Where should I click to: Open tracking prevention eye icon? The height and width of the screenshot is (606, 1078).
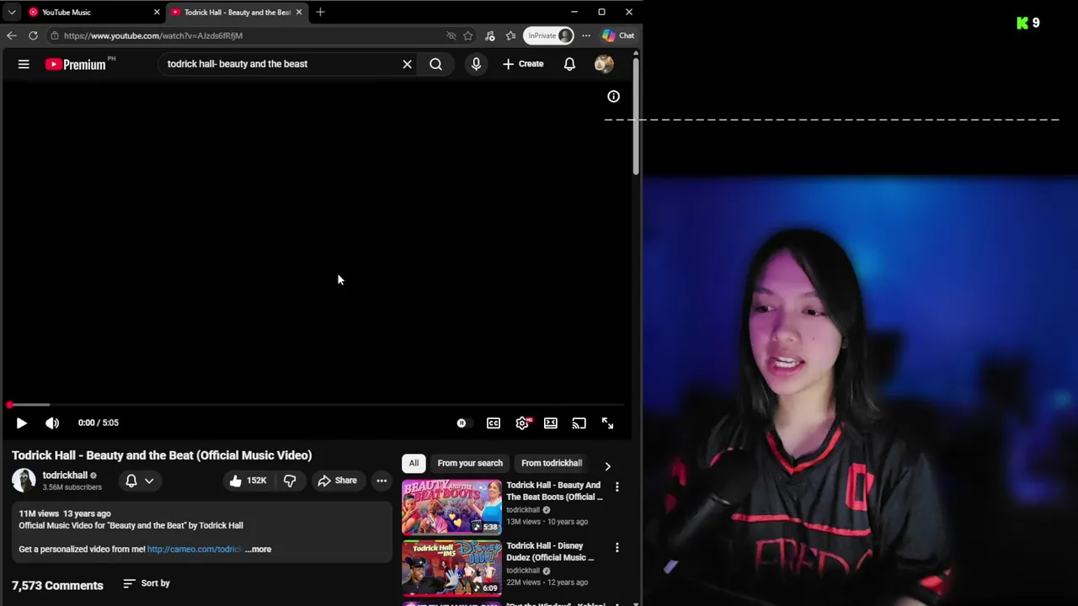tap(451, 35)
